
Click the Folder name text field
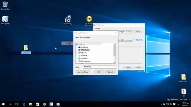99,67
